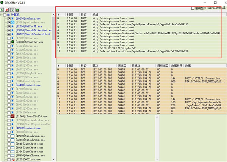
Task: Select the [19340]GameChrome.exe process entry
Action: (x=29, y=136)
